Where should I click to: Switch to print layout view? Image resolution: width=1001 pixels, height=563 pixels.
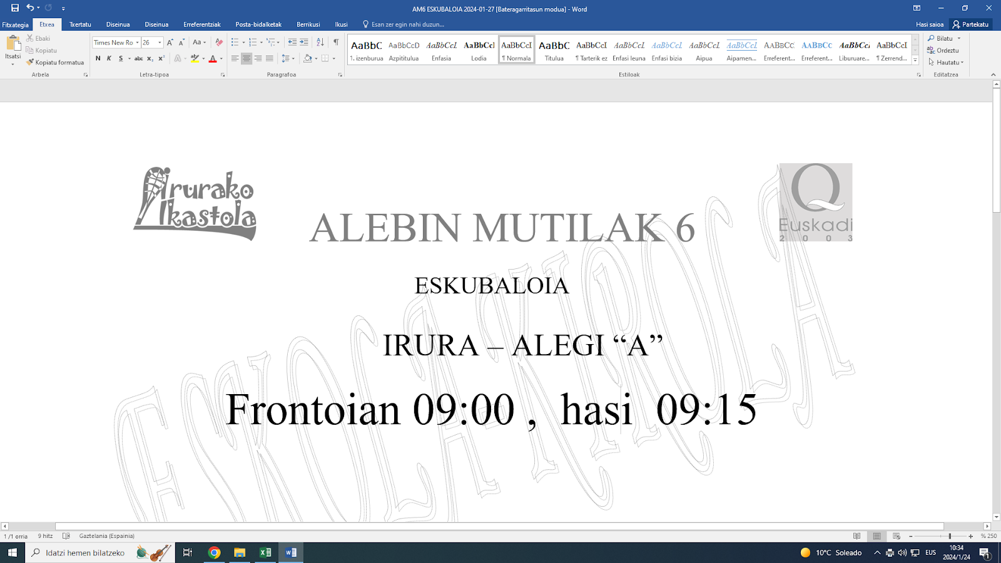[x=877, y=536]
